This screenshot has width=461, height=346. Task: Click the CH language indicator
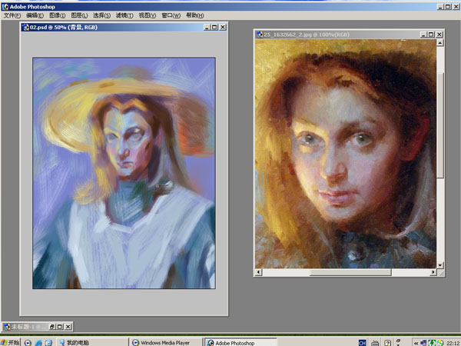(362, 343)
